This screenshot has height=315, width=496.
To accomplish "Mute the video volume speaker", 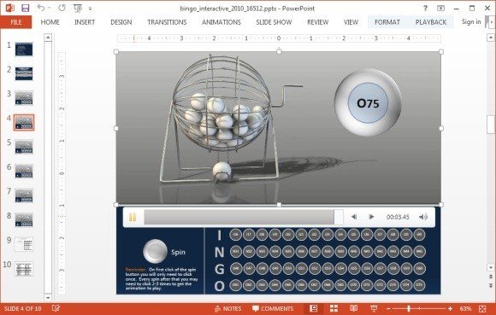I will tap(423, 217).
